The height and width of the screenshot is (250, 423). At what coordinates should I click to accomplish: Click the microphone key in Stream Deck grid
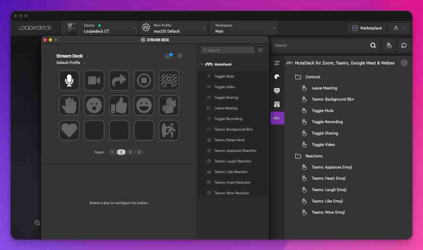pyautogui.click(x=69, y=80)
